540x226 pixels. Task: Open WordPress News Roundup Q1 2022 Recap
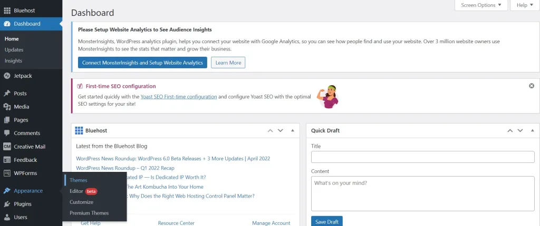click(125, 168)
